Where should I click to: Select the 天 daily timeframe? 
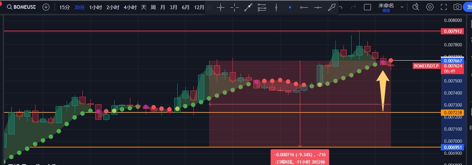pyautogui.click(x=144, y=7)
